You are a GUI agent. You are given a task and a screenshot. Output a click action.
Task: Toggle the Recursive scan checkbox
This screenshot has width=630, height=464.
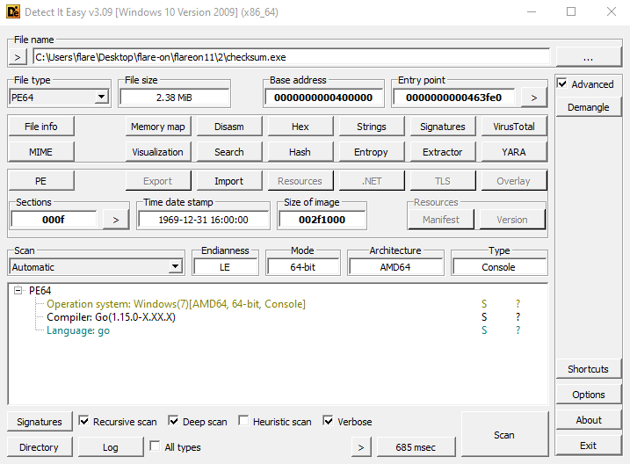(84, 422)
